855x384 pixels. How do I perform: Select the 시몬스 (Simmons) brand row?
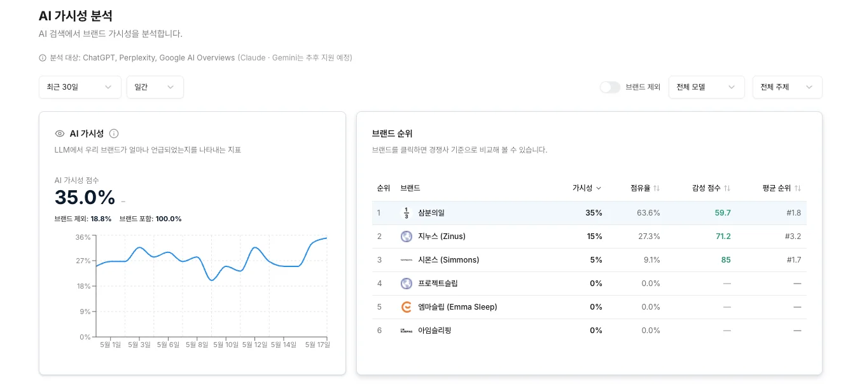click(589, 260)
